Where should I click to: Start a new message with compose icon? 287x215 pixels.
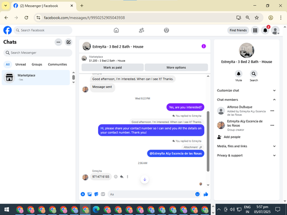[x=68, y=42]
